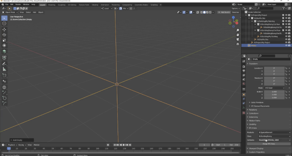
Task: Select the Select Box tool
Action: [x=5, y=18]
